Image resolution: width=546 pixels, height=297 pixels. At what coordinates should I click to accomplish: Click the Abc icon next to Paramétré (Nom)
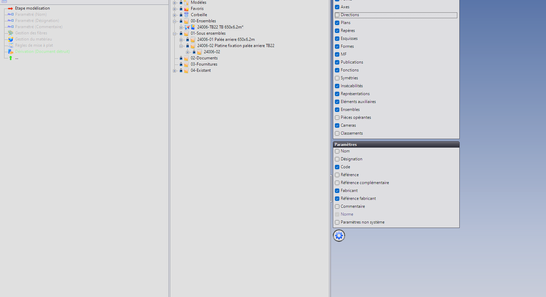click(11, 14)
